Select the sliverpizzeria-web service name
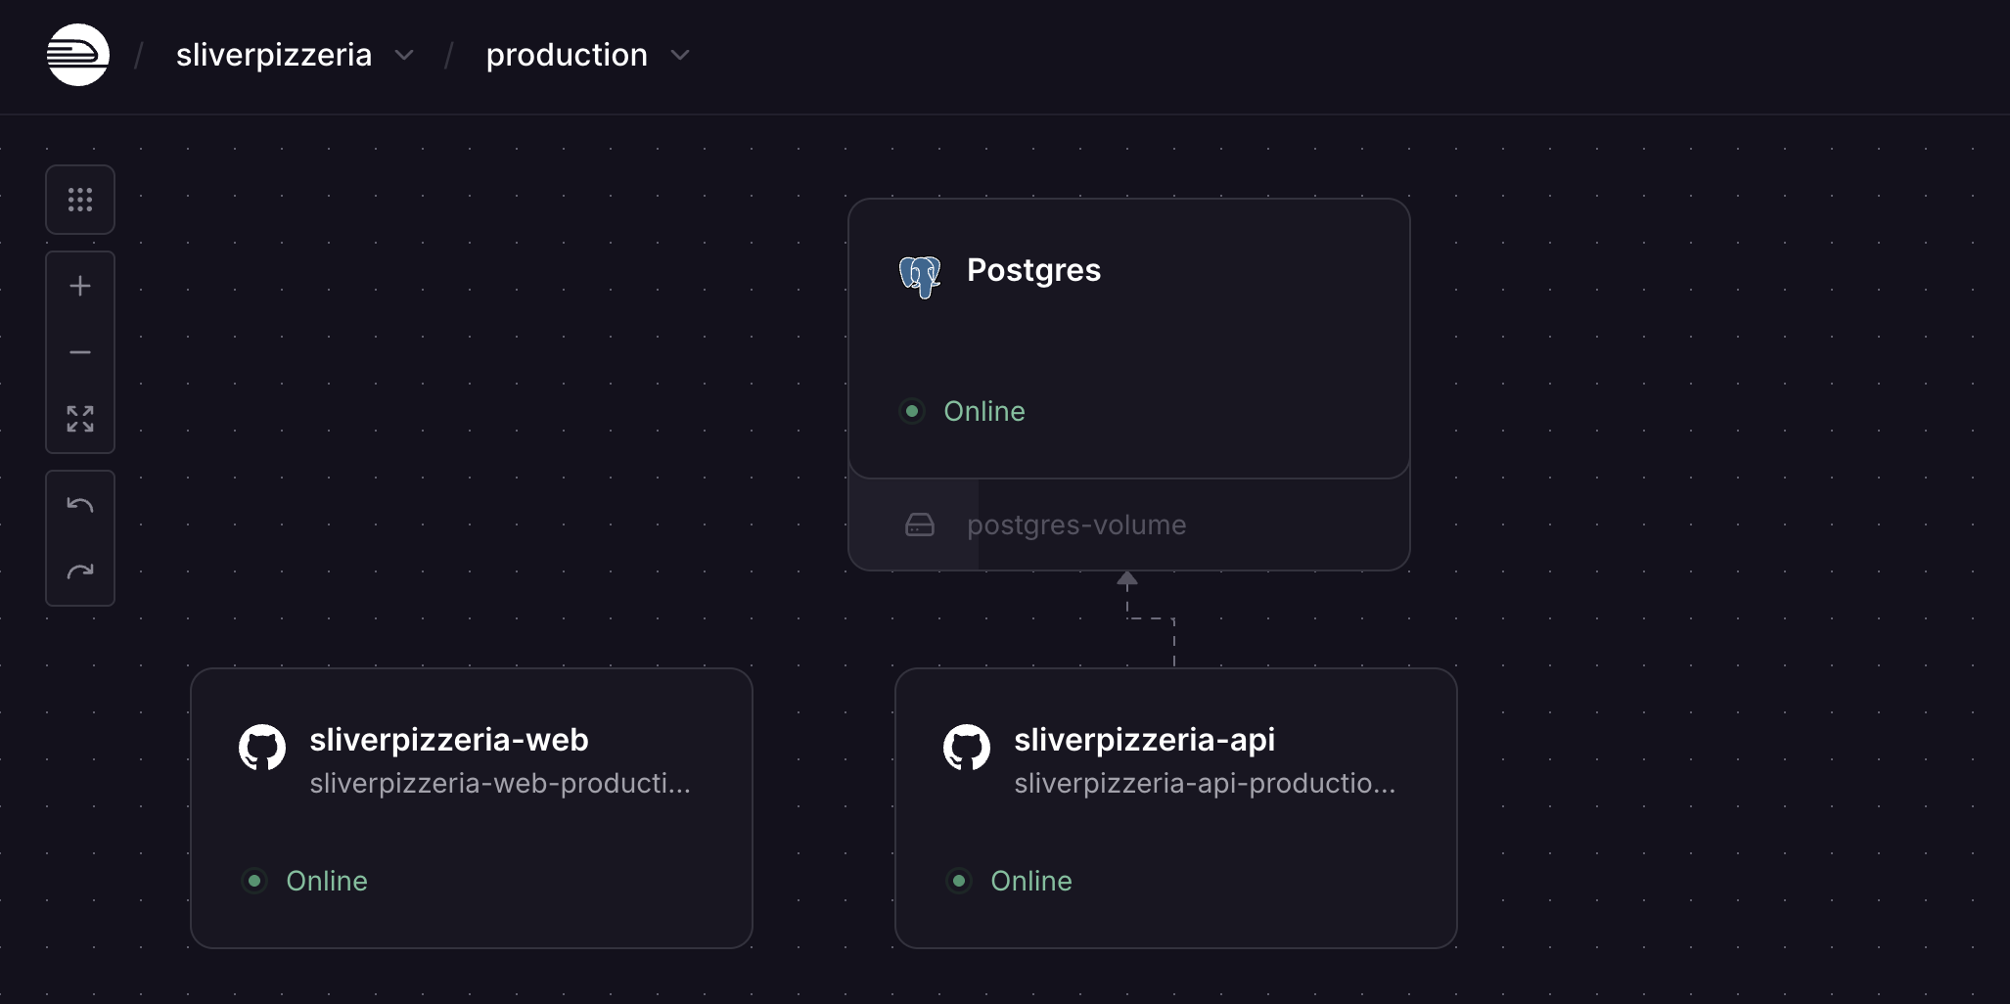Screen dimensions: 2010x1004 [449, 740]
